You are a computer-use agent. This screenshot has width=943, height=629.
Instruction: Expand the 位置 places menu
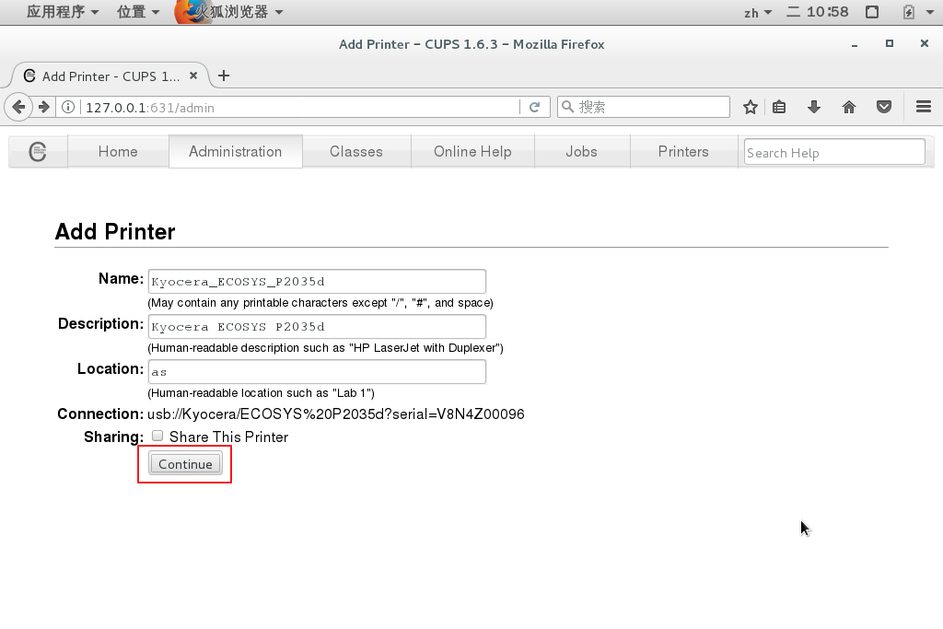pos(138,12)
